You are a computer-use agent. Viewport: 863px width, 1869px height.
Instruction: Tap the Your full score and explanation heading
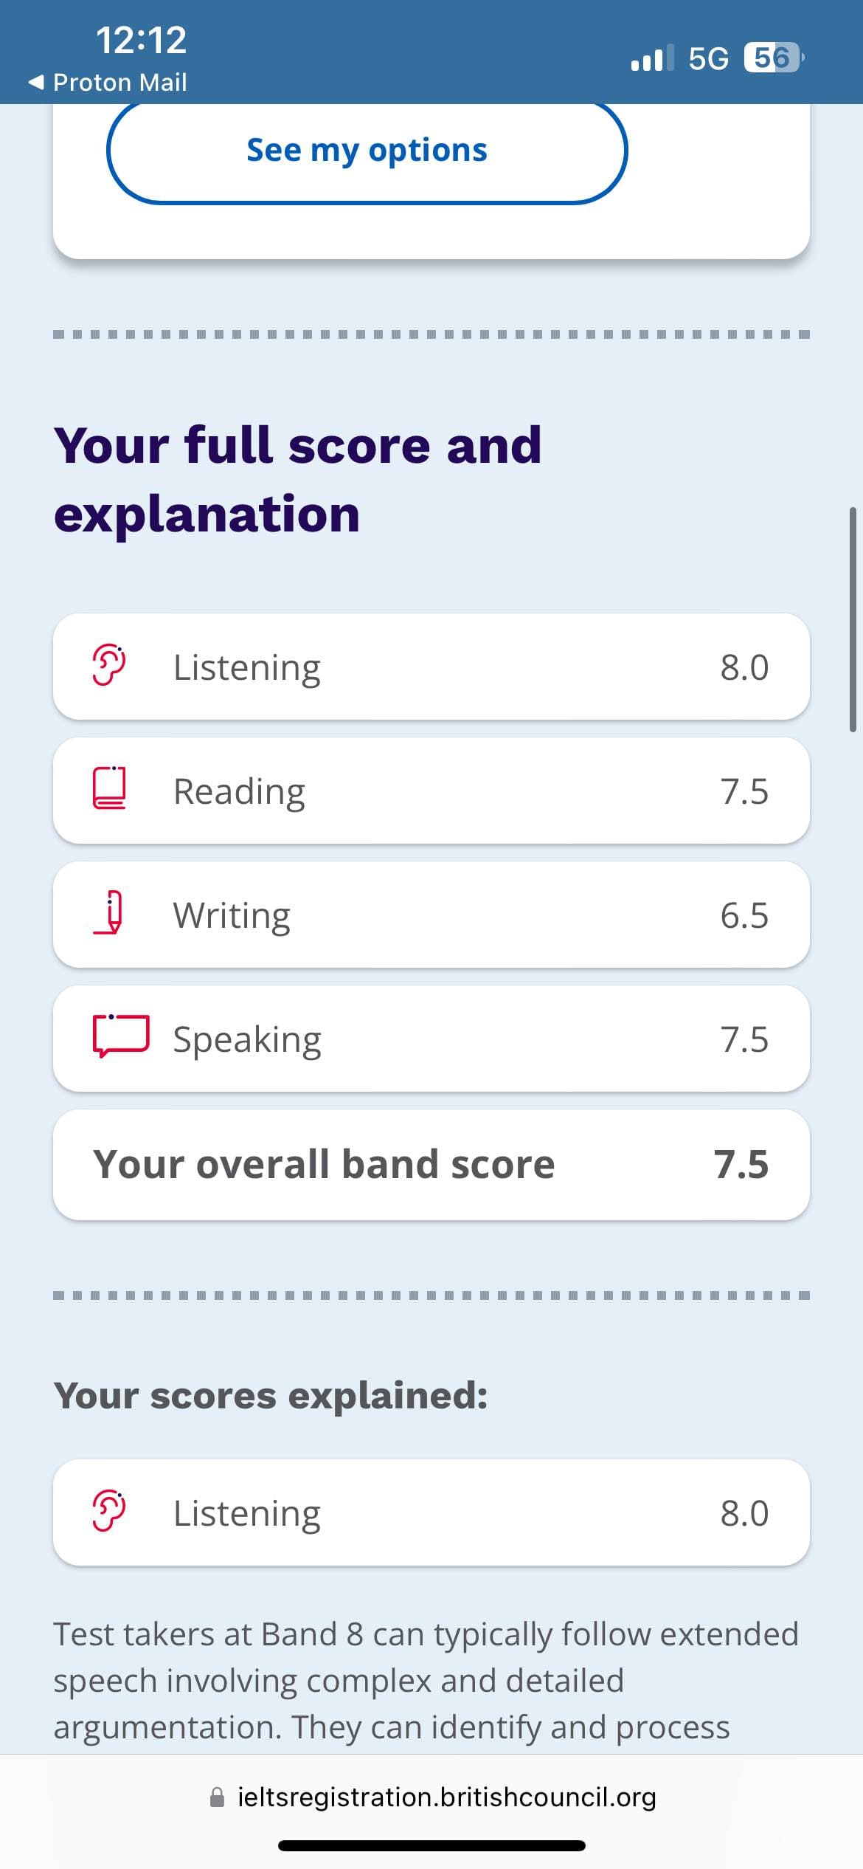click(297, 479)
